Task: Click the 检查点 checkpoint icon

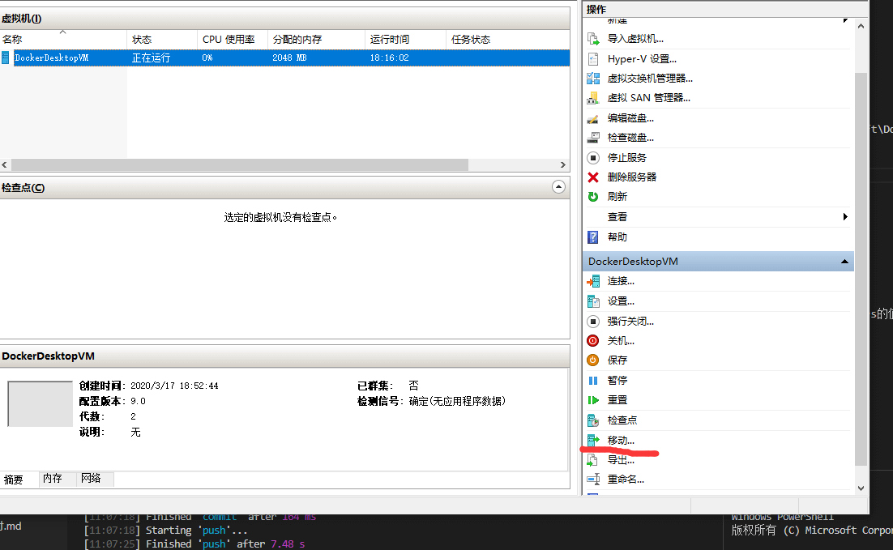Action: (x=593, y=420)
